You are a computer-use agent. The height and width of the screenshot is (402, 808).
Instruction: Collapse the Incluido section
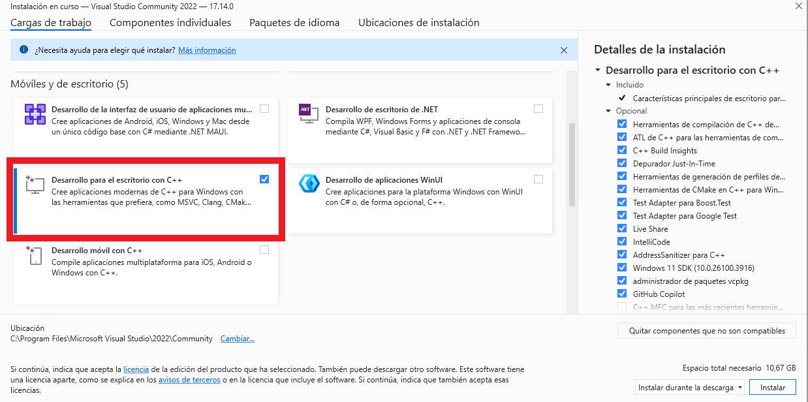coord(609,85)
